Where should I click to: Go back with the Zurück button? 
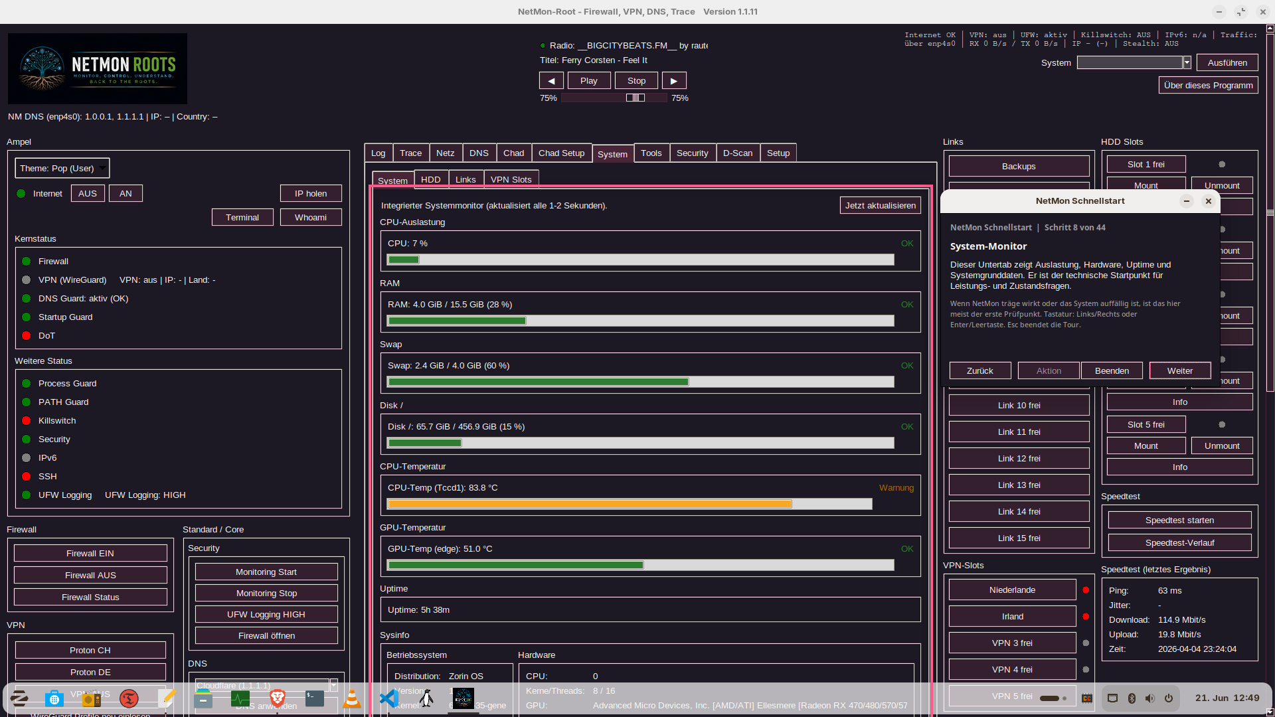980,371
